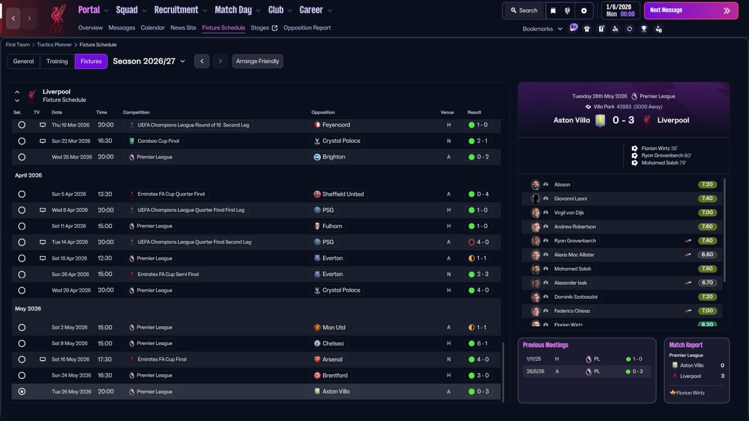Open the settings gear icon
Image resolution: width=749 pixels, height=421 pixels.
[584, 11]
